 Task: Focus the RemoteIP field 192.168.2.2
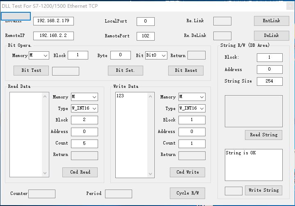53,36
